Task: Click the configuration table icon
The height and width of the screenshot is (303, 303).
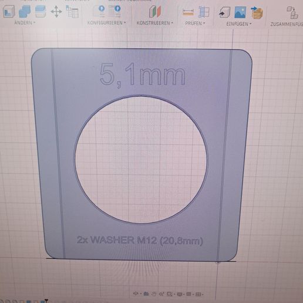Action: click(115, 11)
